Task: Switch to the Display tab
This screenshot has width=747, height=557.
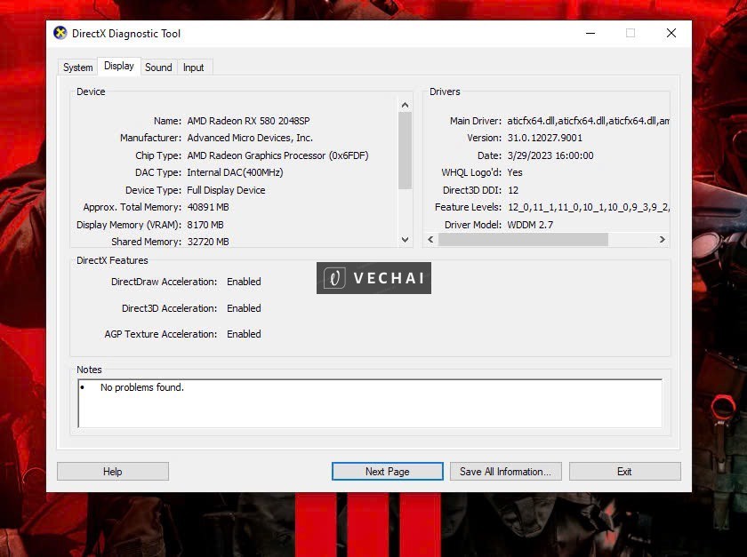Action: coord(119,66)
